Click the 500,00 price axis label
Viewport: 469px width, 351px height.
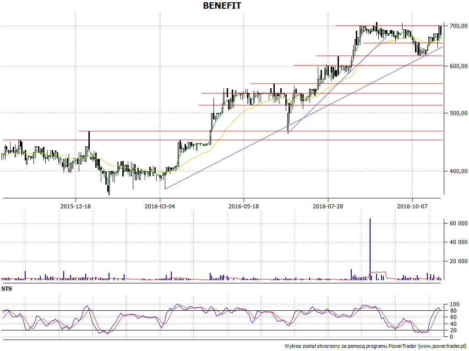(458, 113)
